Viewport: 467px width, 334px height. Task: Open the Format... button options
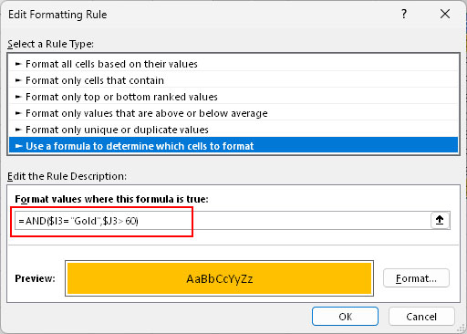[x=416, y=278]
